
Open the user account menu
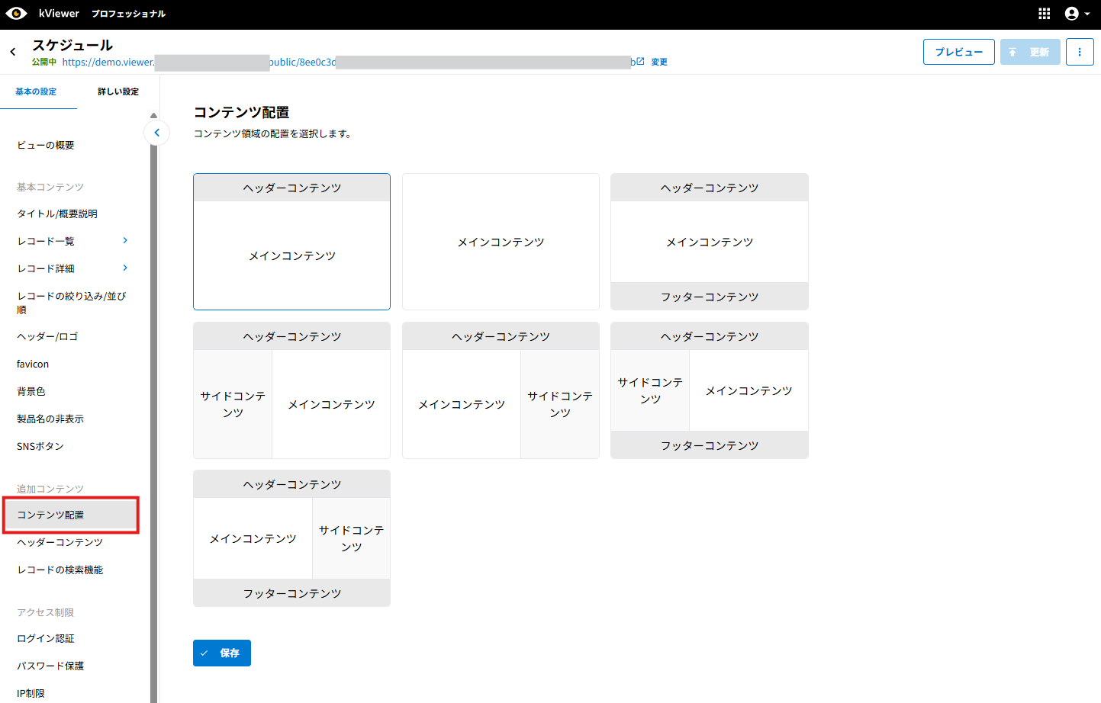click(x=1077, y=14)
